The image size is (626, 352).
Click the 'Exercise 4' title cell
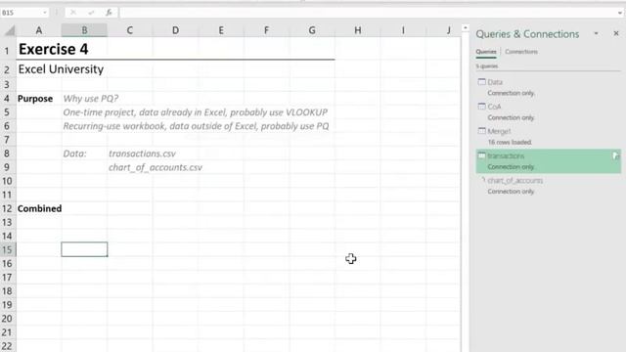pyautogui.click(x=53, y=50)
